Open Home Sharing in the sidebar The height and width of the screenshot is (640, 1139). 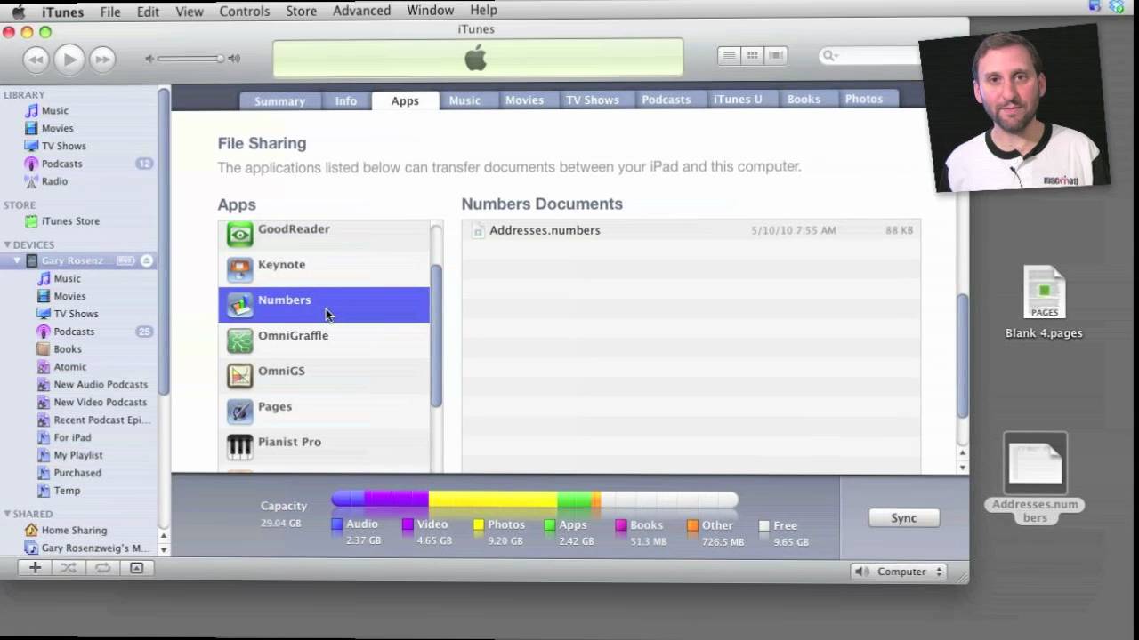point(74,530)
